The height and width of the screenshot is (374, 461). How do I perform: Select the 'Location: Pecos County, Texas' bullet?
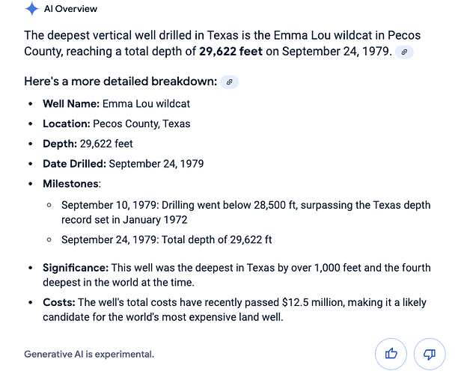[117, 123]
